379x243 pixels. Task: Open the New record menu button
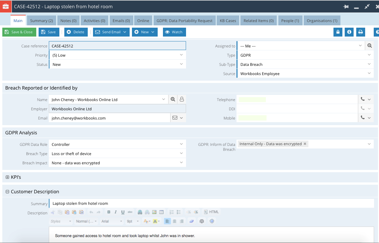145,32
